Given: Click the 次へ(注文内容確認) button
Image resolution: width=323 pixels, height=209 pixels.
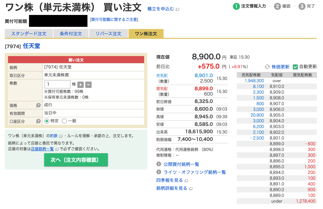Looking at the screenshot, I should (x=76, y=160).
